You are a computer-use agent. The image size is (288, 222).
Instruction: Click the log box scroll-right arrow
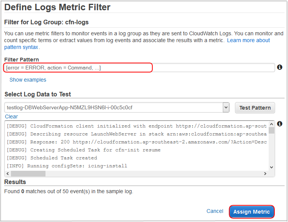click(x=266, y=173)
